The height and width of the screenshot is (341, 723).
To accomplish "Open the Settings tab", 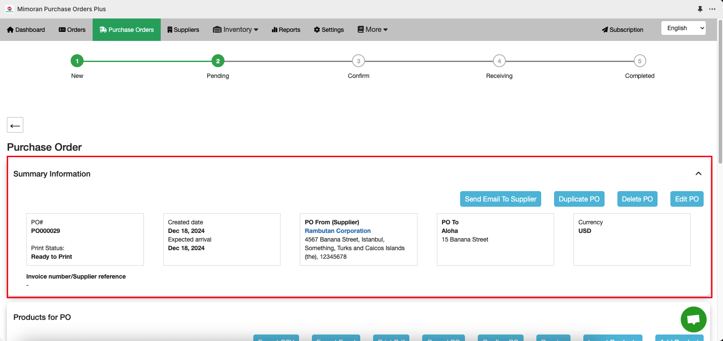I will coord(329,30).
